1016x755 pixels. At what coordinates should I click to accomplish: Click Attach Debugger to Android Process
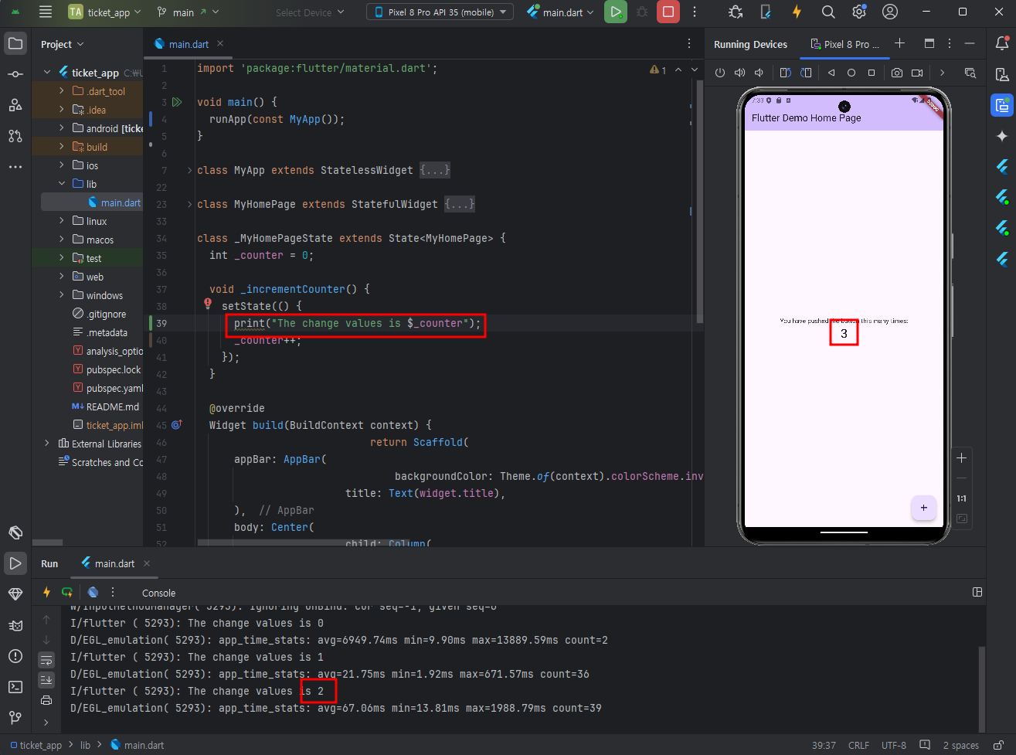(736, 12)
